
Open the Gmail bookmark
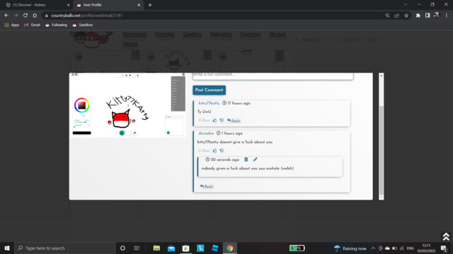[32, 25]
